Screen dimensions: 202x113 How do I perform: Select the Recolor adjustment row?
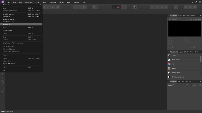coord(184,68)
